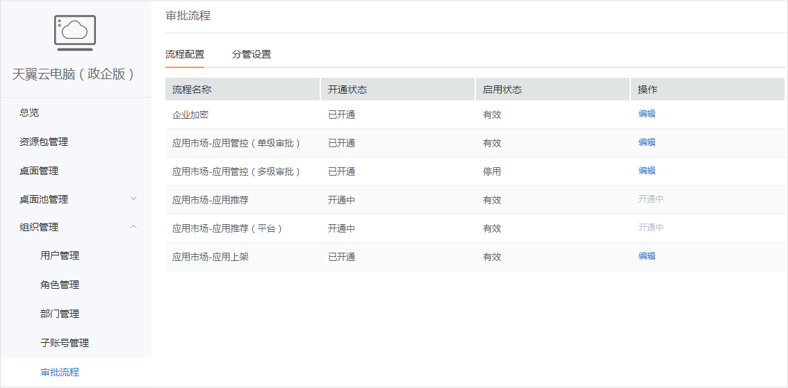Switch to the 流程配置 tab
The height and width of the screenshot is (388, 788).
point(185,54)
